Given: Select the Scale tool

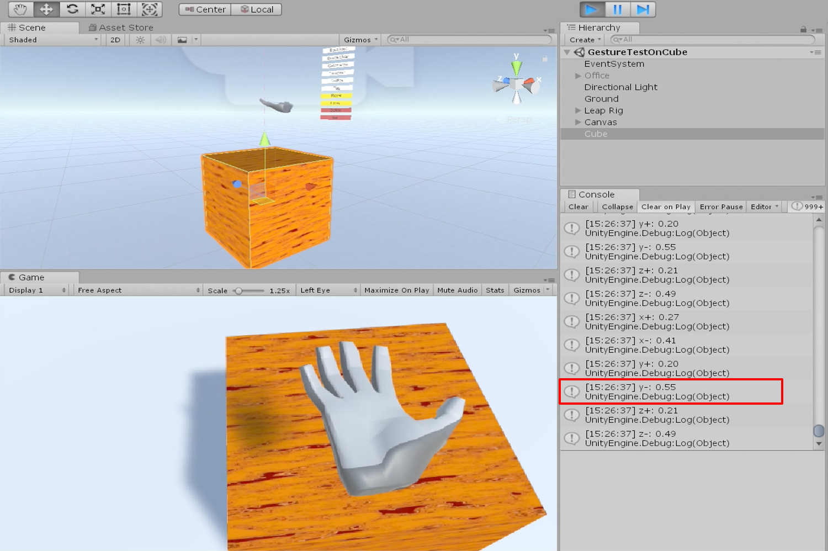Looking at the screenshot, I should [98, 9].
